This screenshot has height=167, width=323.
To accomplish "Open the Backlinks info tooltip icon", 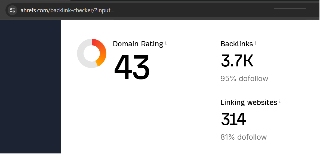I will pos(256,43).
